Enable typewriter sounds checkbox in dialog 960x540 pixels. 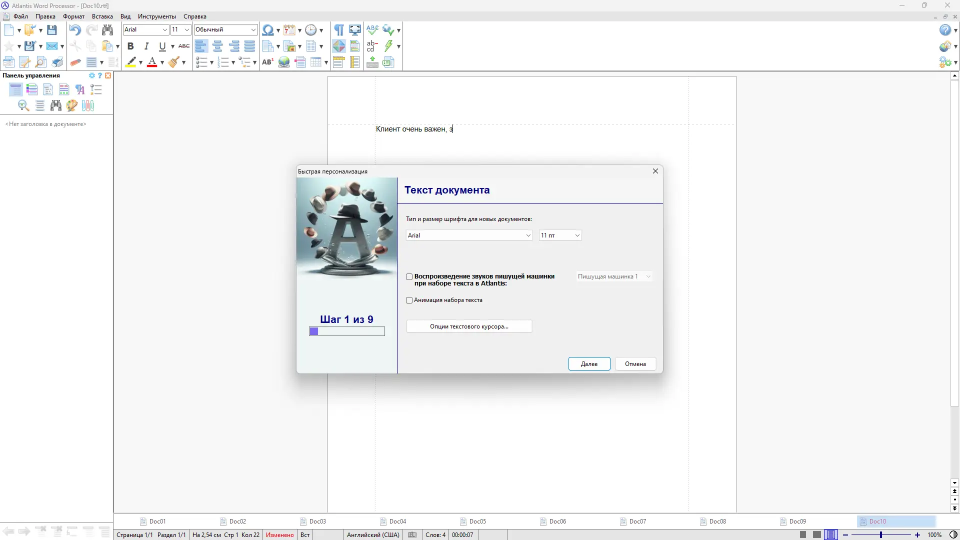click(x=409, y=276)
